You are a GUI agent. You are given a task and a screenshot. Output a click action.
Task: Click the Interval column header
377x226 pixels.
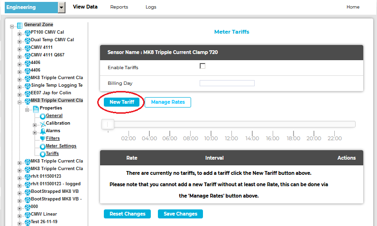214,158
